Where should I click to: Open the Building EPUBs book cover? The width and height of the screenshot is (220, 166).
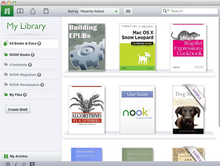pos(86,48)
